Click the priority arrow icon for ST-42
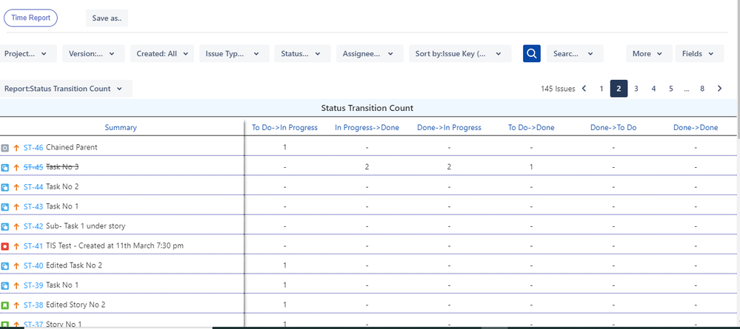This screenshot has width=740, height=329. (16, 227)
